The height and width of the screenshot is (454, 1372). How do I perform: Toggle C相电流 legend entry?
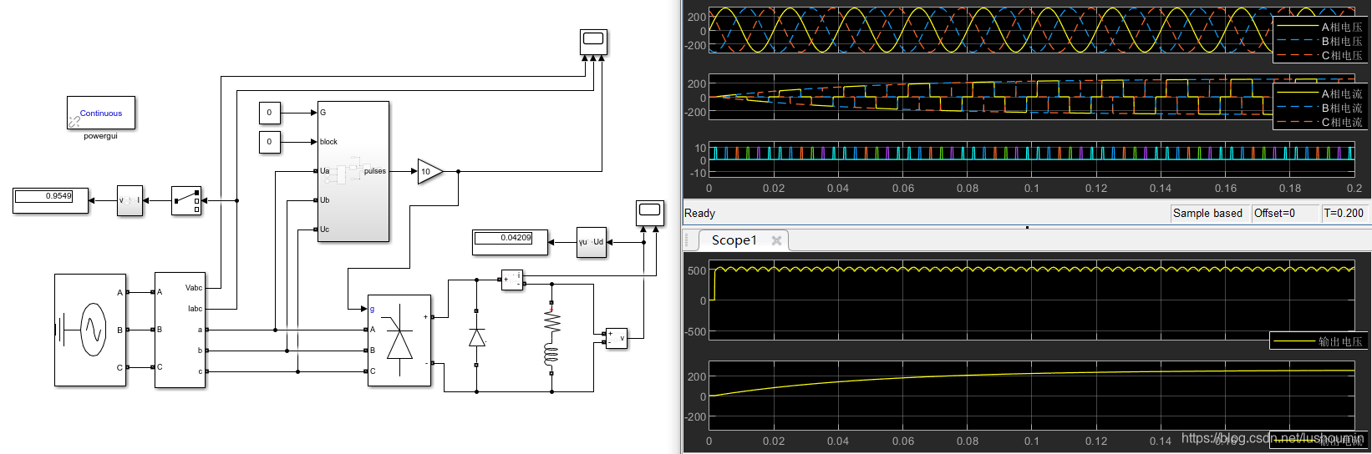(1320, 123)
